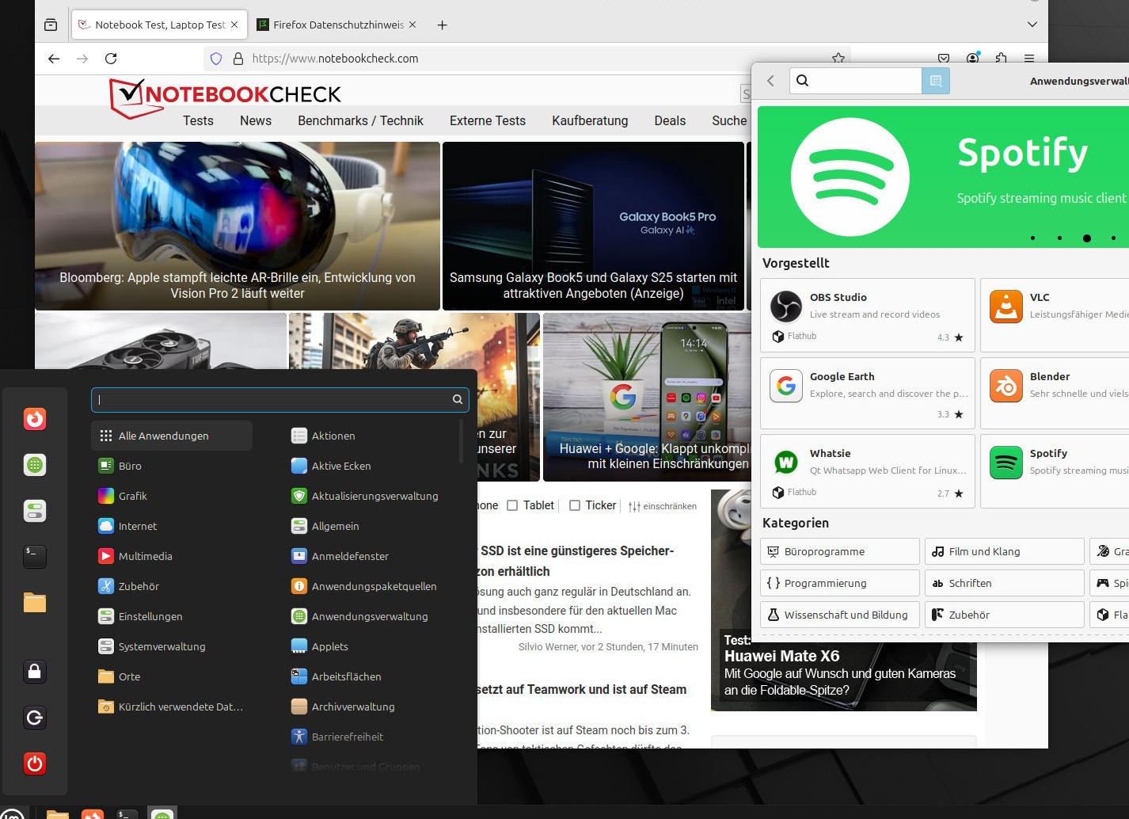This screenshot has width=1129, height=819.
Task: Click the Firefox View icon left of the tabs
Action: tap(51, 25)
